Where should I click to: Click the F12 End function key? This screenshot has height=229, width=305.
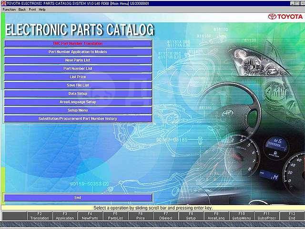coord(292,216)
